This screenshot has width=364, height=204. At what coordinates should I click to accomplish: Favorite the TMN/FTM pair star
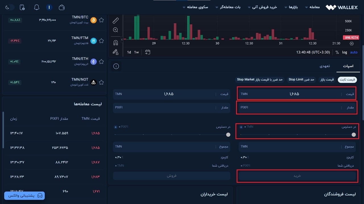click(101, 41)
